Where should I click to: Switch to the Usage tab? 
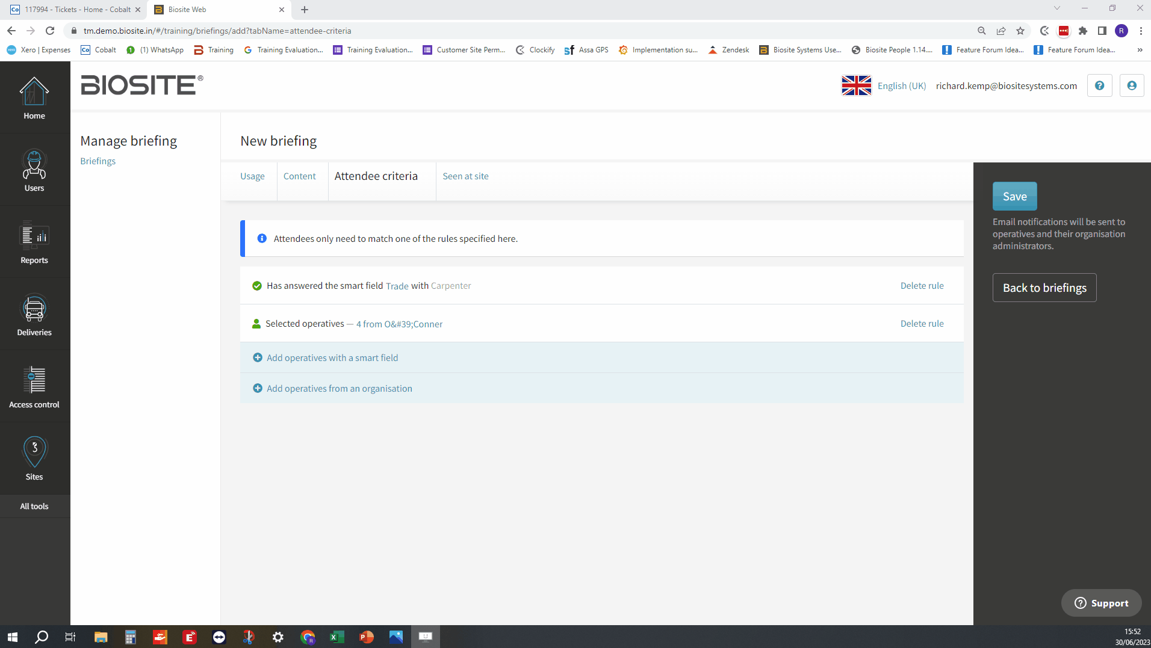point(252,176)
